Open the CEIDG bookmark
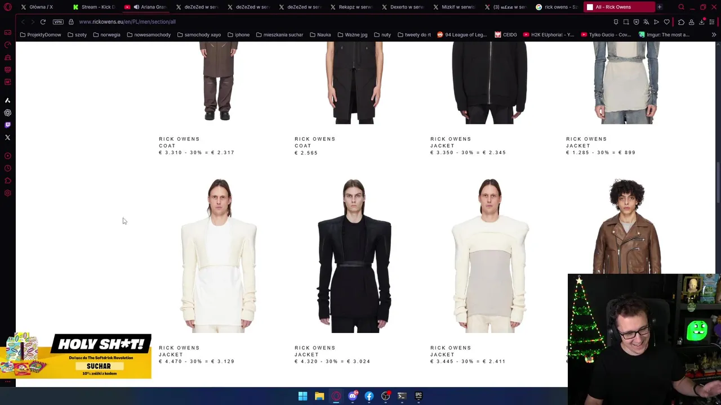 pyautogui.click(x=506, y=35)
